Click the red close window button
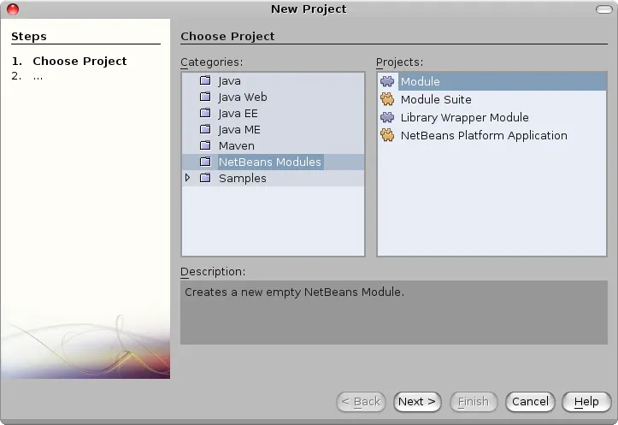Screen dimensions: 618x425 pos(13,9)
